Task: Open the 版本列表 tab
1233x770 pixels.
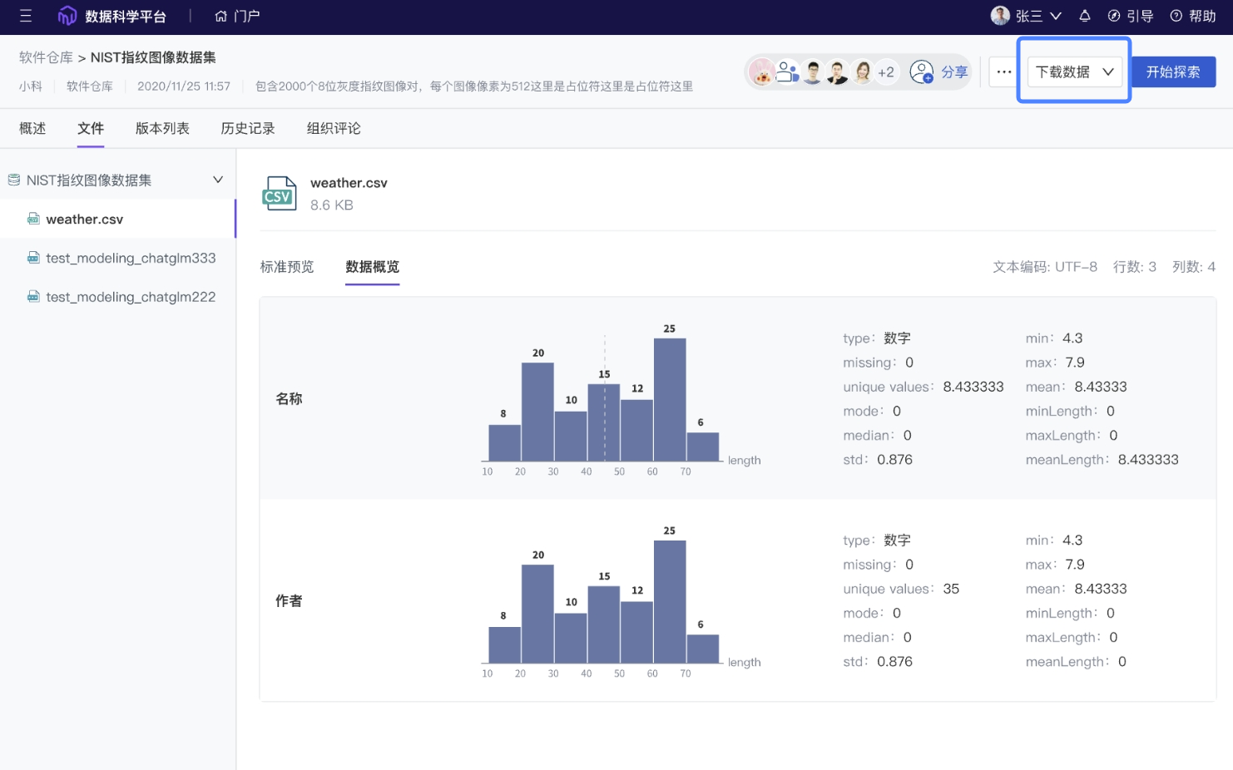Action: (162, 128)
